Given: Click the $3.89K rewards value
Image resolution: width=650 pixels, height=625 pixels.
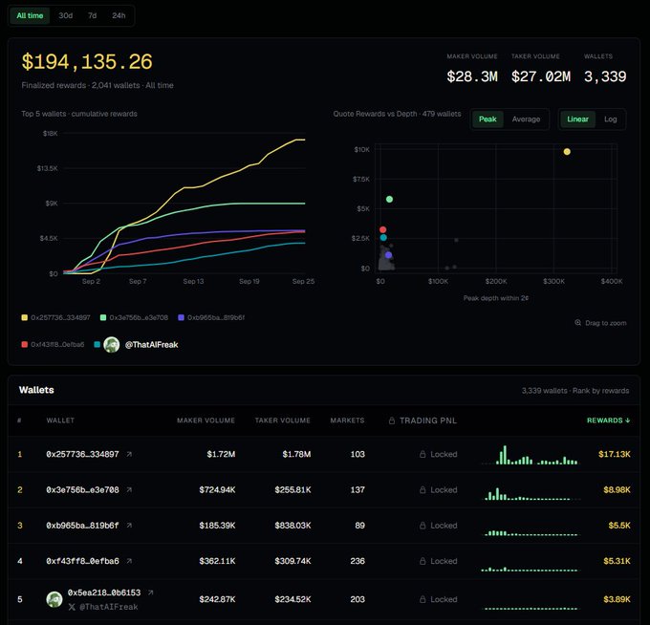Looking at the screenshot, I should [x=617, y=599].
